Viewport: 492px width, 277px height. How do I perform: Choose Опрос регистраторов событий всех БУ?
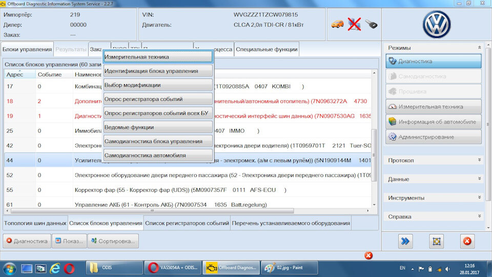158,113
